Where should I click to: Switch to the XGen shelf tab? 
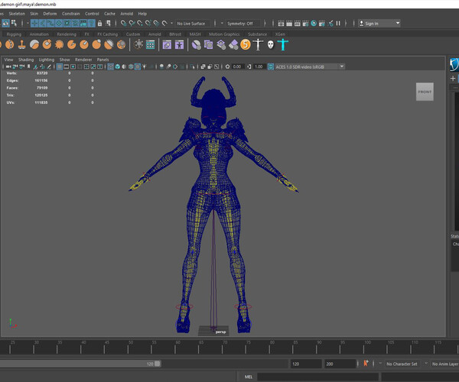point(280,34)
